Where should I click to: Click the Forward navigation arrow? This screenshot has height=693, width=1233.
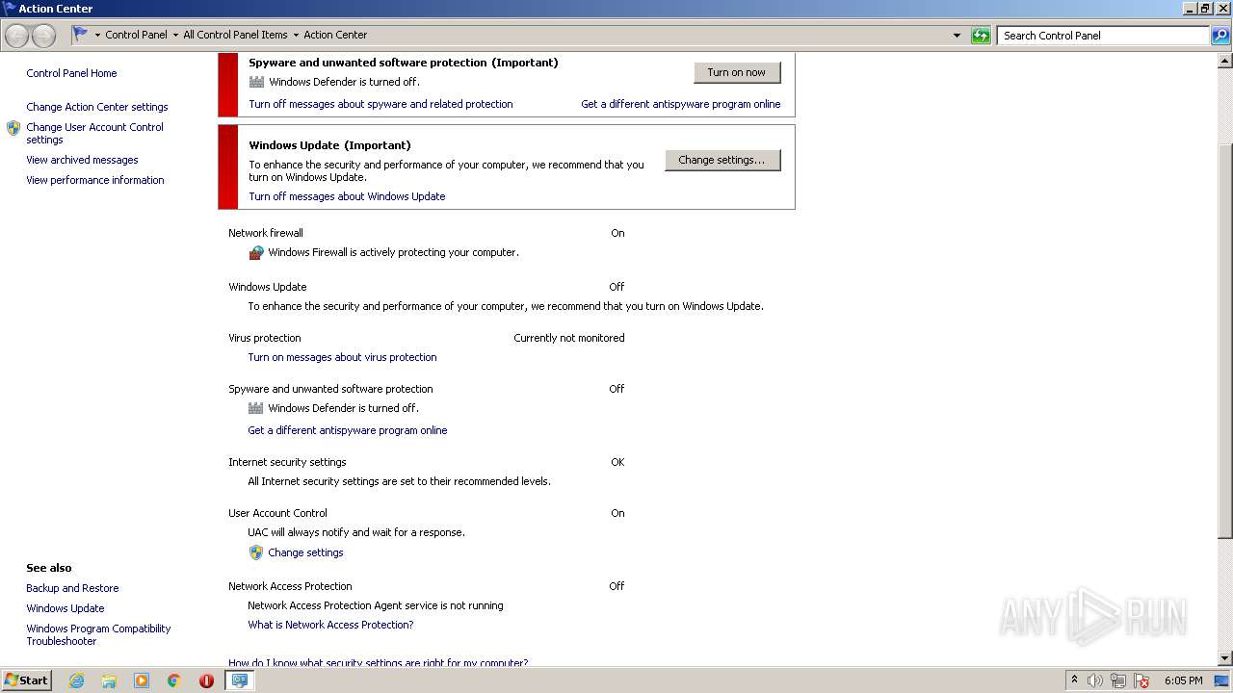(x=43, y=36)
